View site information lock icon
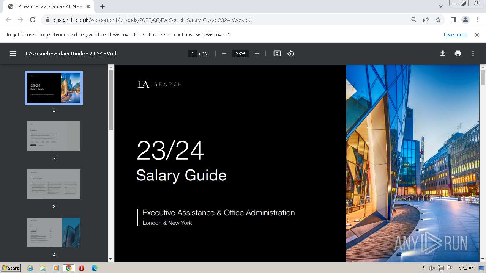The width and height of the screenshot is (486, 273). (x=48, y=20)
